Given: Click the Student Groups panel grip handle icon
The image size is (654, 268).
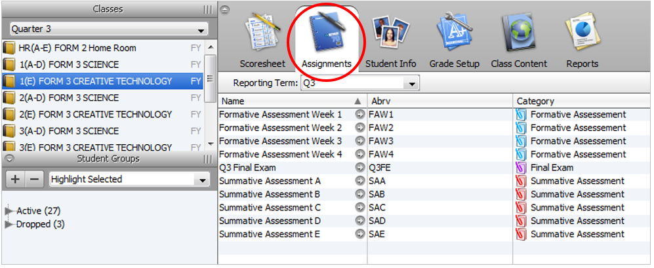Looking at the screenshot, I should [208, 159].
